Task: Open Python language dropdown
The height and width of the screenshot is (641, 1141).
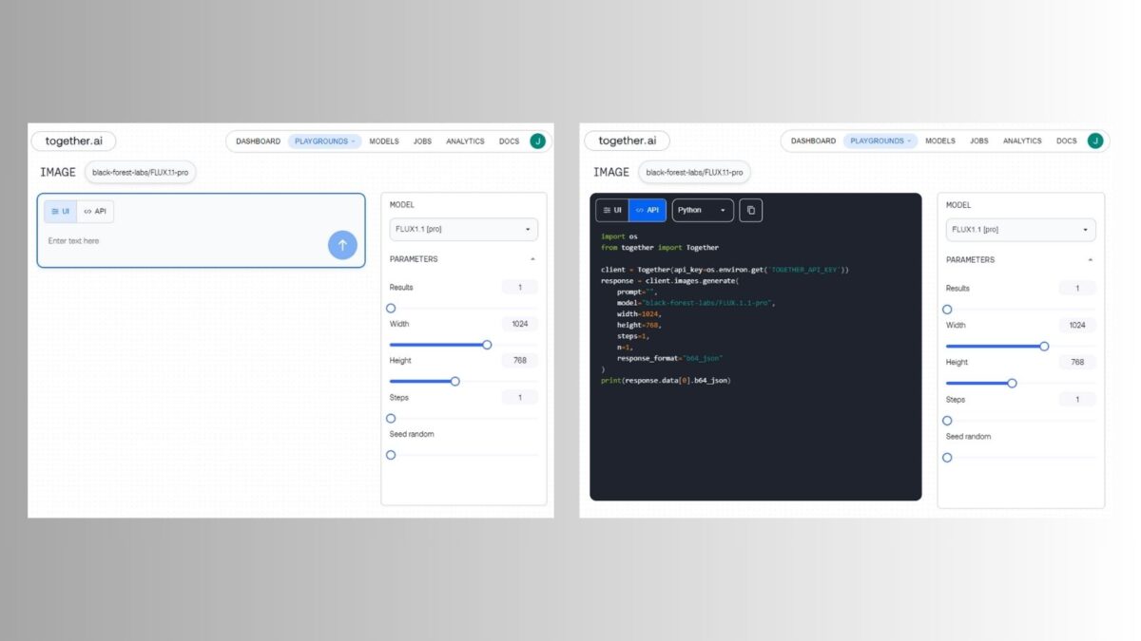Action: pos(703,210)
